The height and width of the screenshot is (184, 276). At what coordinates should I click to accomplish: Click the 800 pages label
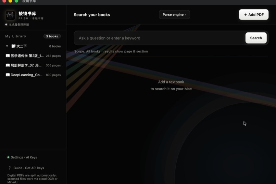(53, 75)
